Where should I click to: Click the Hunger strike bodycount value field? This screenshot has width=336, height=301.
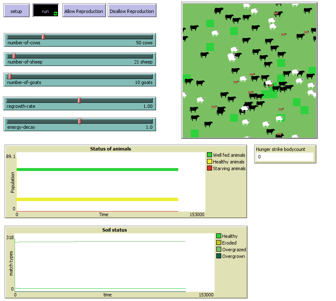click(x=284, y=157)
